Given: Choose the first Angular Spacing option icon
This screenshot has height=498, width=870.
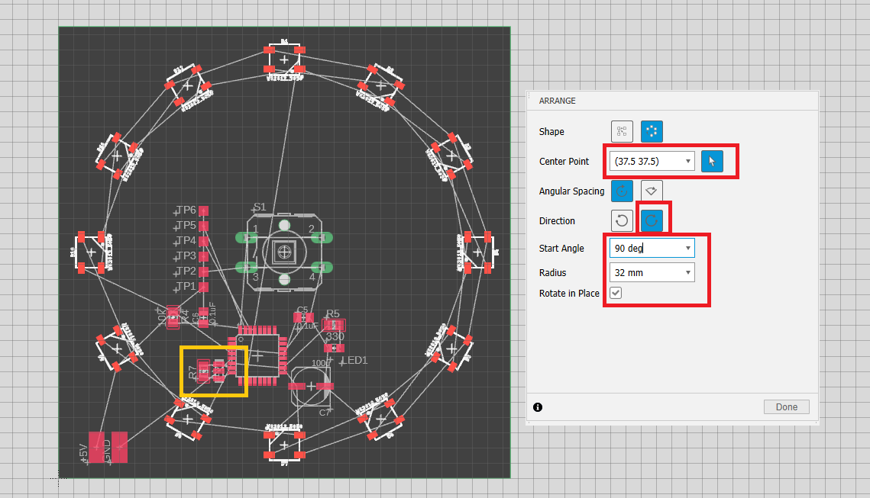Looking at the screenshot, I should coord(622,191).
